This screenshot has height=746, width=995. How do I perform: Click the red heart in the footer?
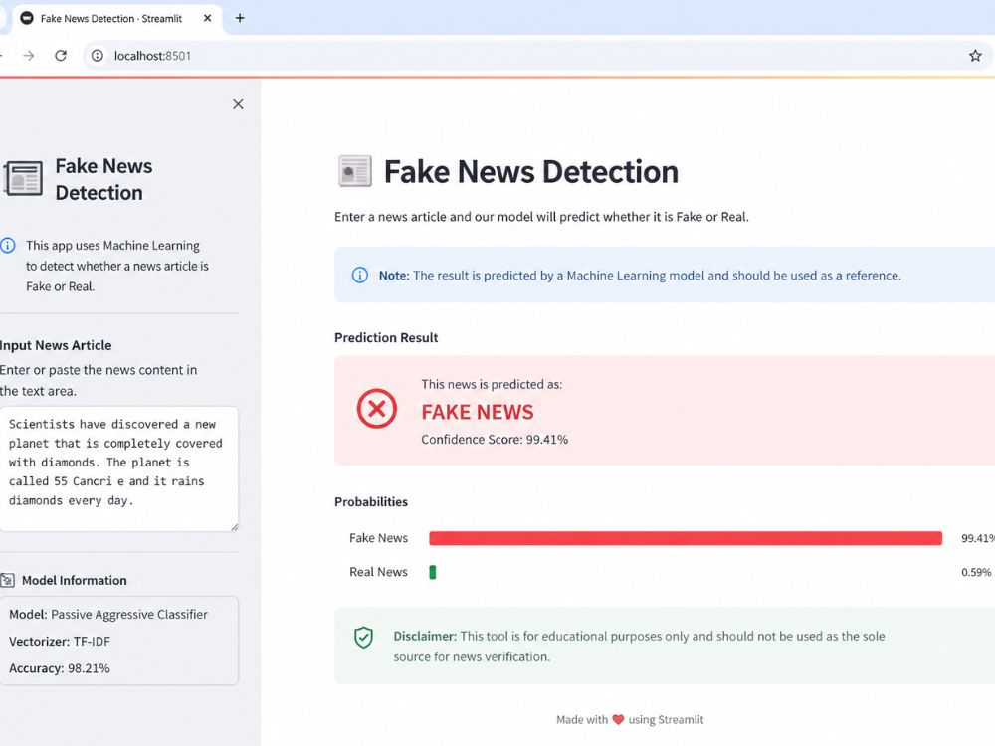pyautogui.click(x=618, y=719)
